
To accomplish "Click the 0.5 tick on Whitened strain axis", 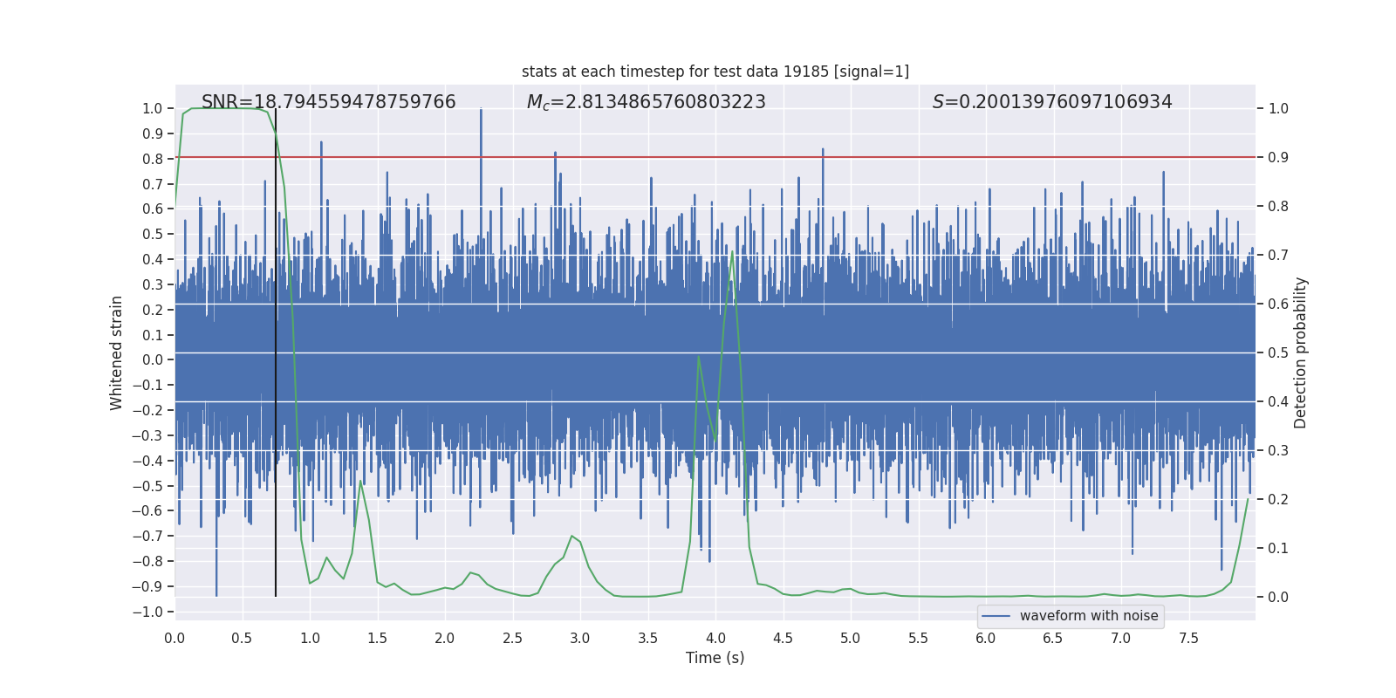I will click(x=153, y=235).
